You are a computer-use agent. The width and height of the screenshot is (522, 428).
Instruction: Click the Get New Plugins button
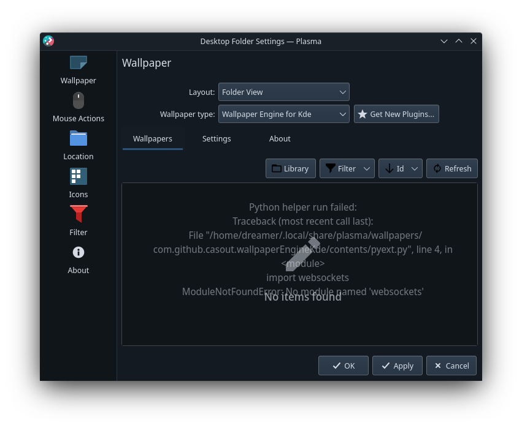click(396, 113)
